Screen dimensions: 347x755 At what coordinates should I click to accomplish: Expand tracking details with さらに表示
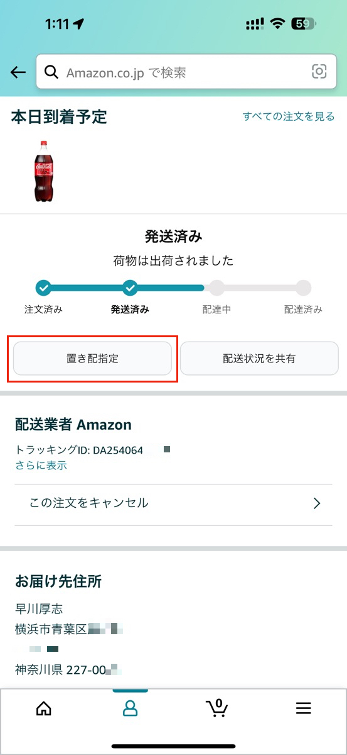pos(41,466)
